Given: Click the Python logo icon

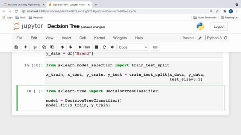Looking at the screenshot, I should 200,27.
